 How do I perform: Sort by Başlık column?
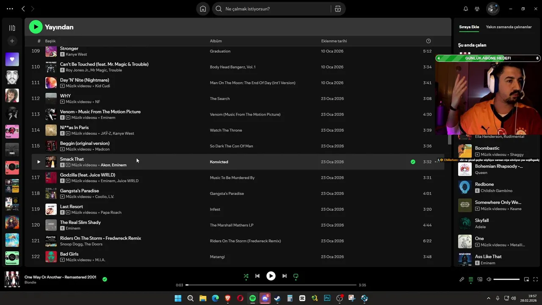coord(50,41)
